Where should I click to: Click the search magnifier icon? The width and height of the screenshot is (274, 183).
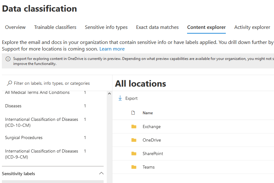[9, 83]
